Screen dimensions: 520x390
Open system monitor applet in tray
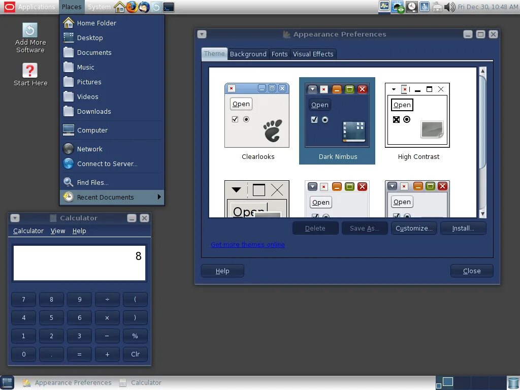pyautogui.click(x=384, y=7)
